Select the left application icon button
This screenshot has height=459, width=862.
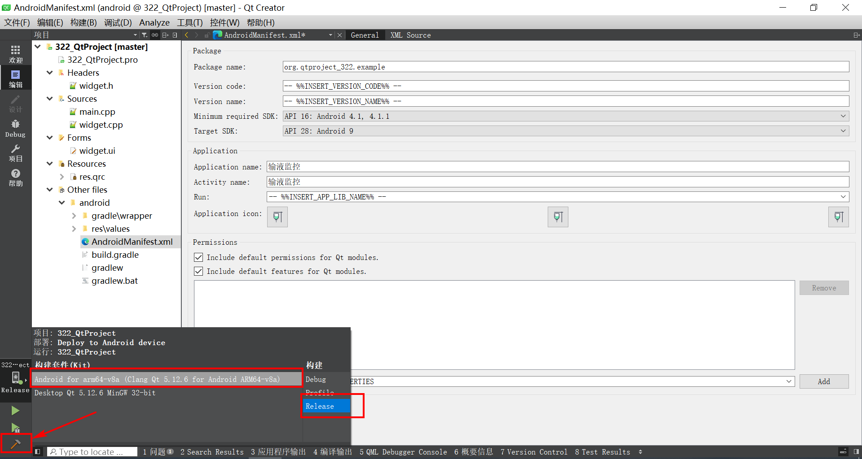[277, 217]
